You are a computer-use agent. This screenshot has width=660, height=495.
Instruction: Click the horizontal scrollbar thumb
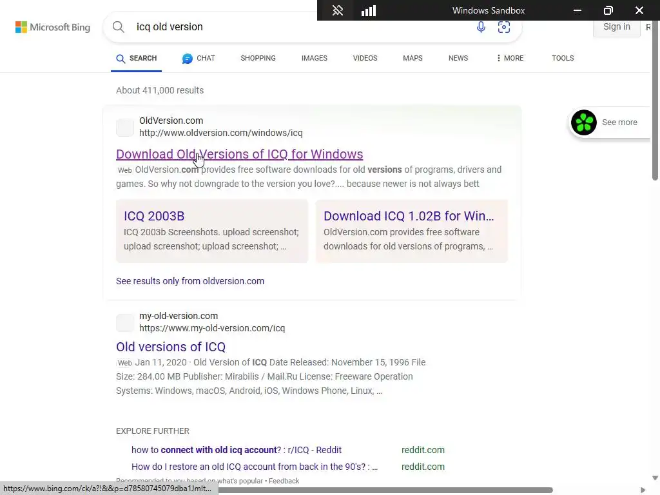coord(385,490)
